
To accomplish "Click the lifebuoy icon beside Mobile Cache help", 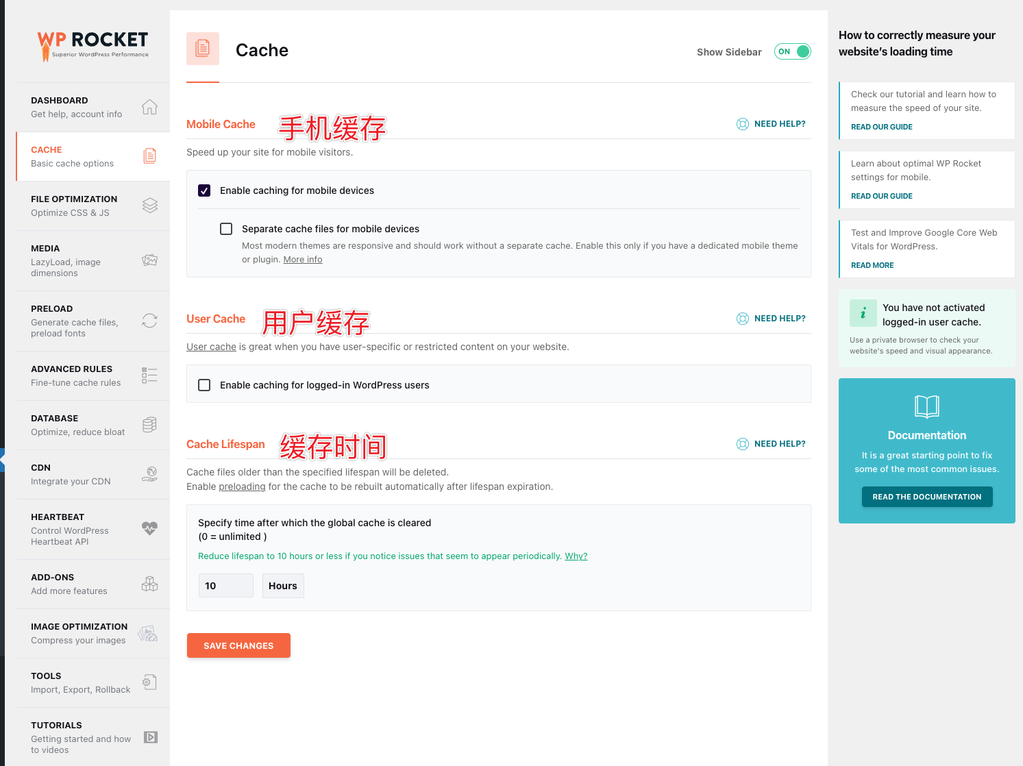I will click(743, 124).
